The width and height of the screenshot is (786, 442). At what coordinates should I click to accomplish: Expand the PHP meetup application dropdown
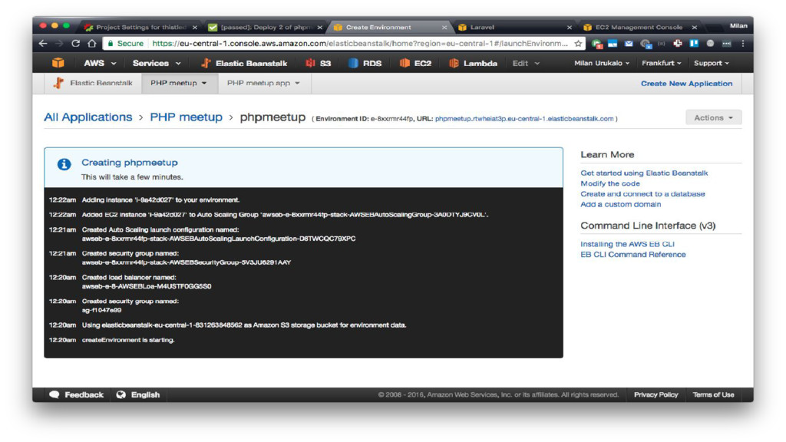click(179, 83)
